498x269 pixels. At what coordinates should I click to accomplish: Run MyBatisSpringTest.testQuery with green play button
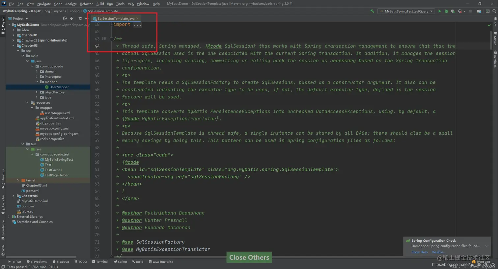[439, 11]
